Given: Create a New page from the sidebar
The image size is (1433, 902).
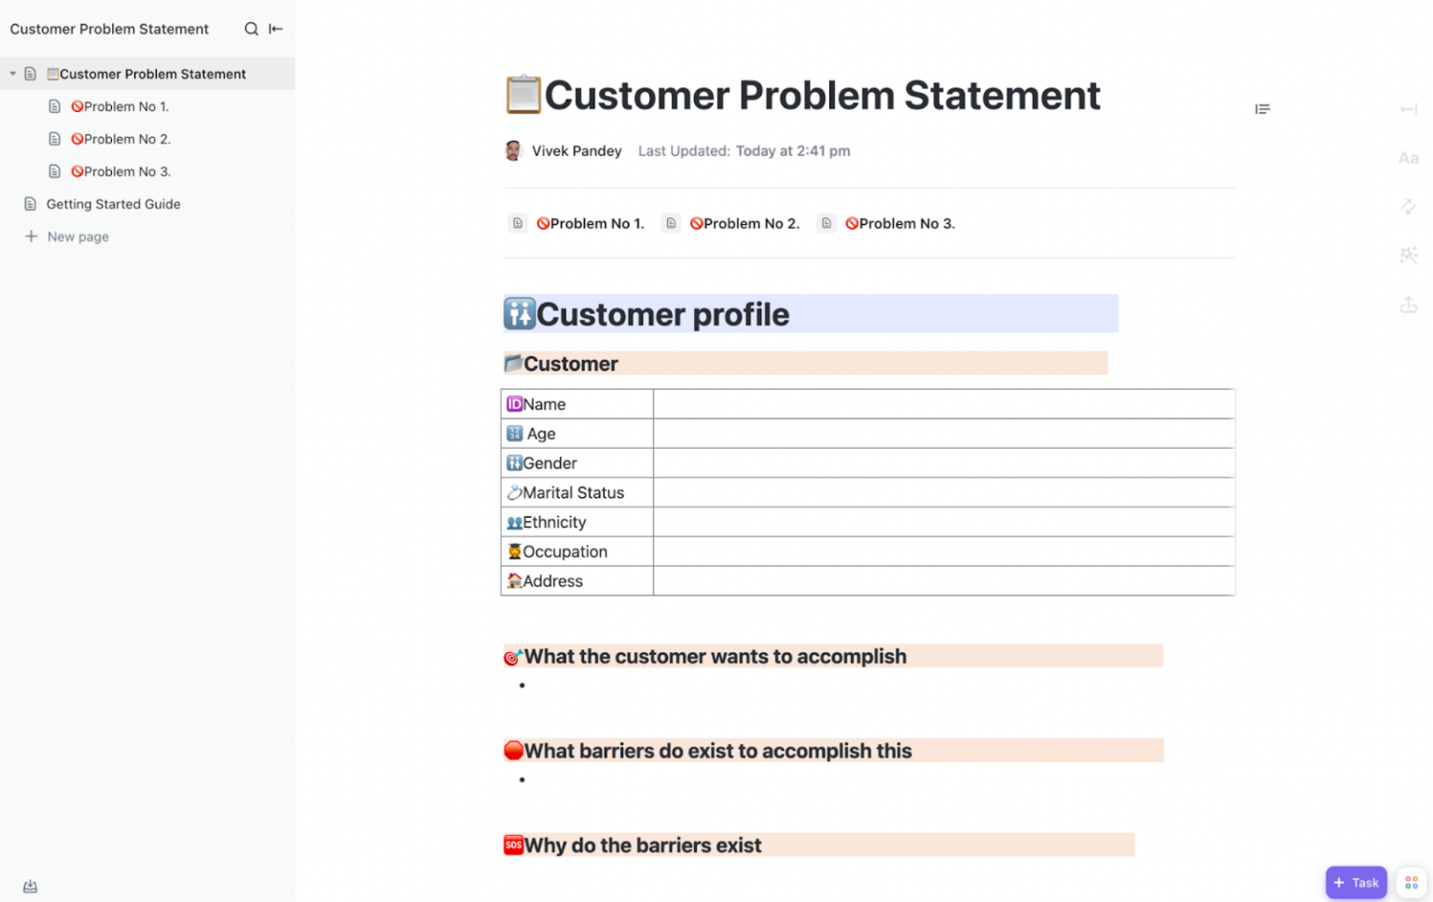Looking at the screenshot, I should click(77, 236).
